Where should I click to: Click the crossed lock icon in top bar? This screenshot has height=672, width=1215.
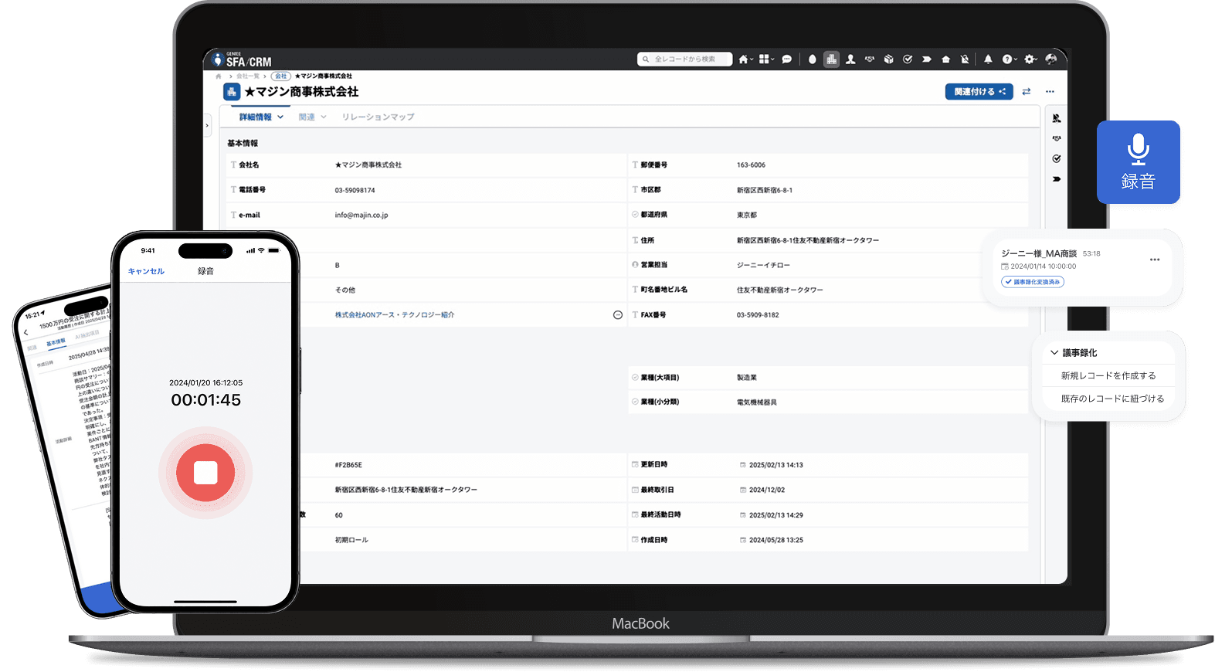coord(965,59)
